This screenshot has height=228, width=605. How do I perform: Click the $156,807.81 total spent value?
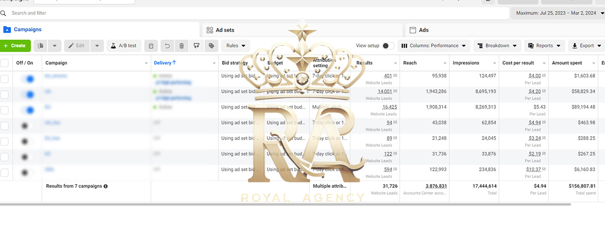(x=582, y=186)
